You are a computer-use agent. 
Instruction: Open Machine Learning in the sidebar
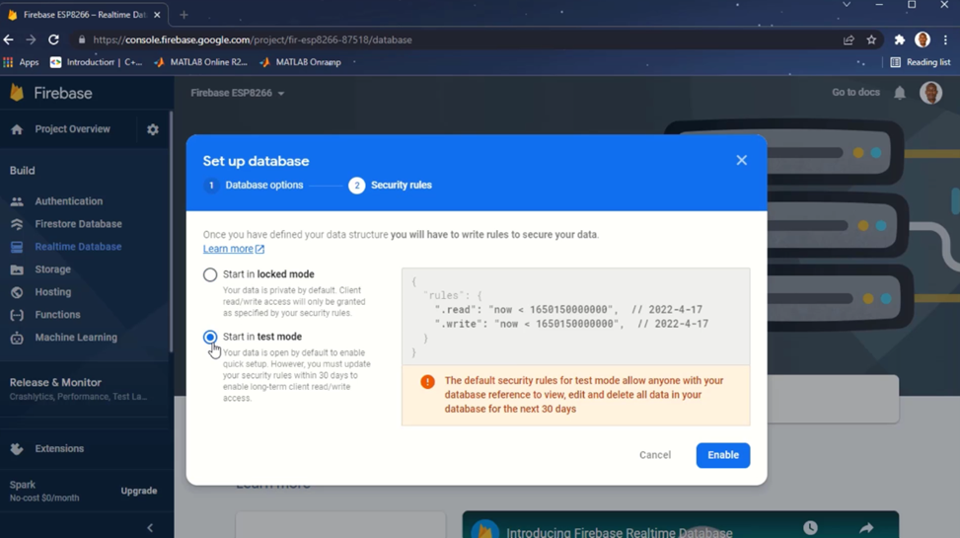pos(76,337)
